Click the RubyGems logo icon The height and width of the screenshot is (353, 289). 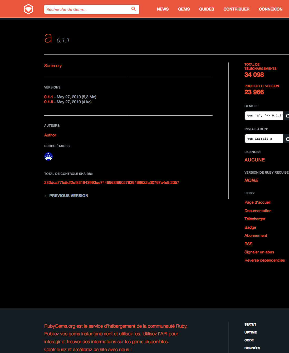click(x=28, y=9)
